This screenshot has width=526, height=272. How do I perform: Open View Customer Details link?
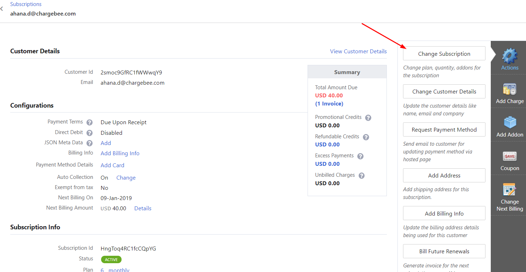pos(358,52)
